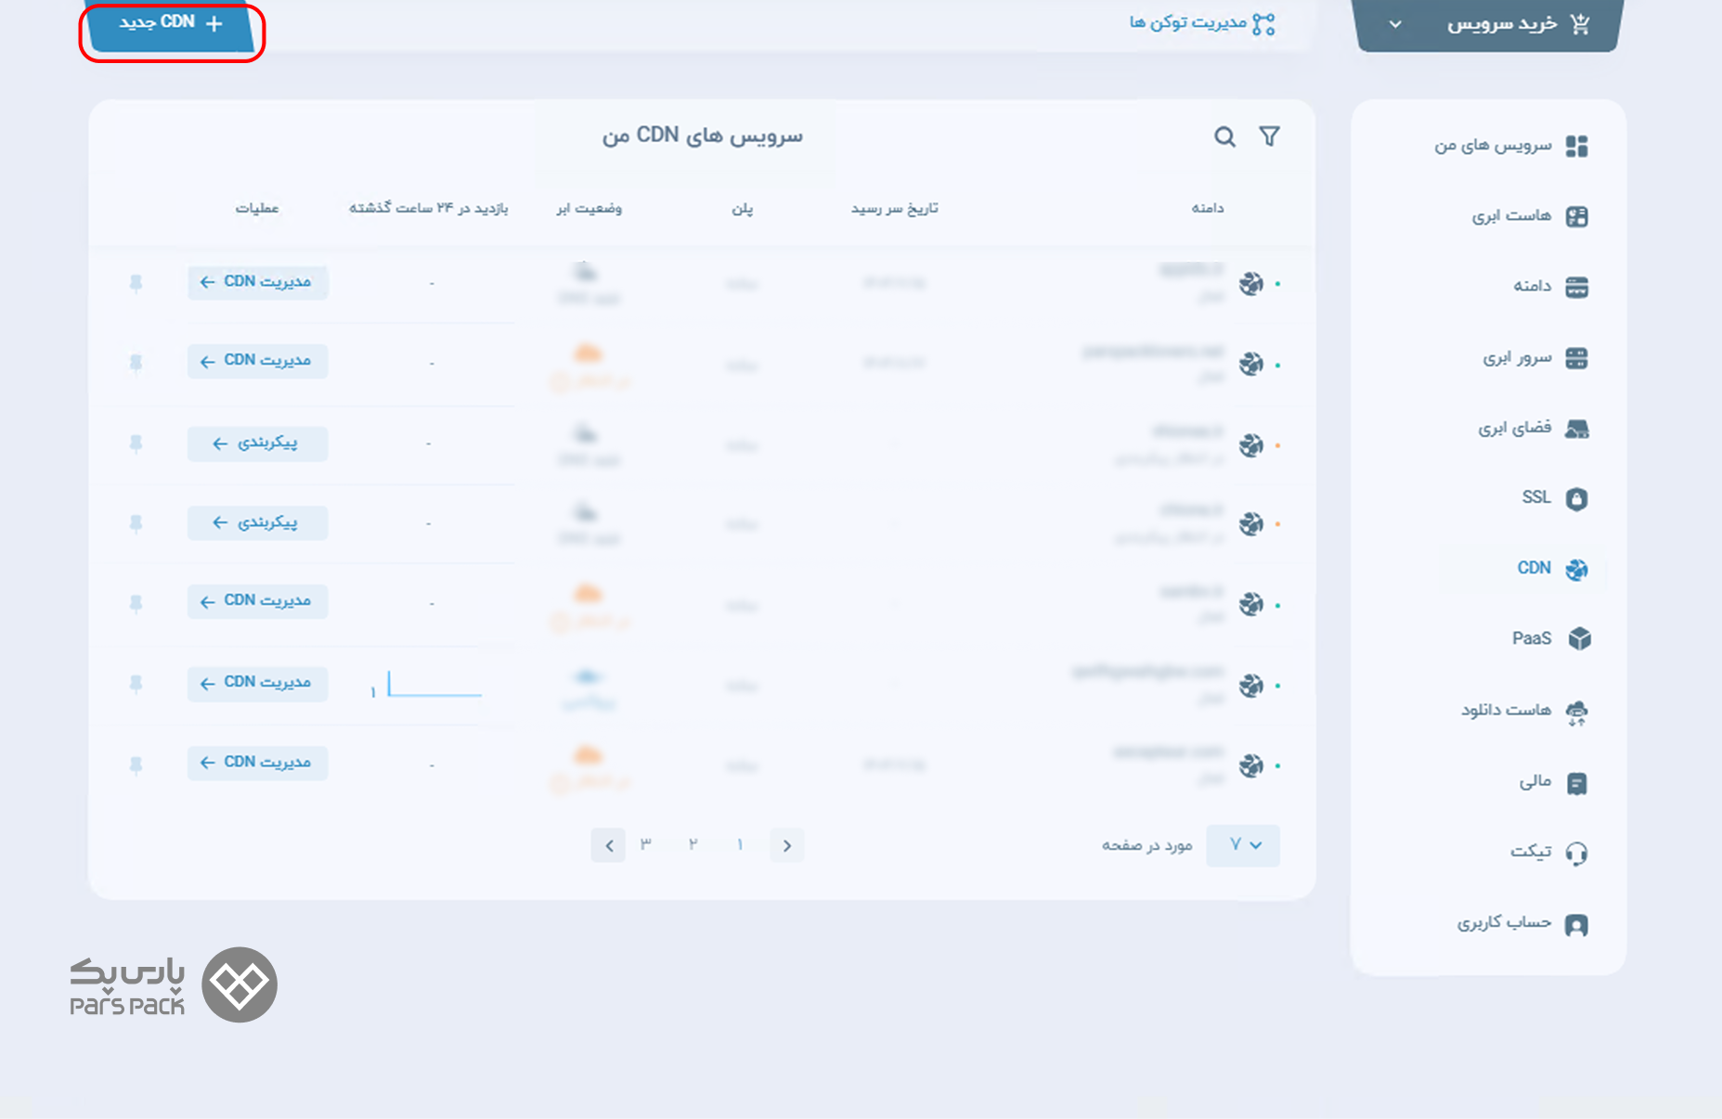The width and height of the screenshot is (1722, 1119).
Task: Toggle the pin on the last row
Action: 136,765
